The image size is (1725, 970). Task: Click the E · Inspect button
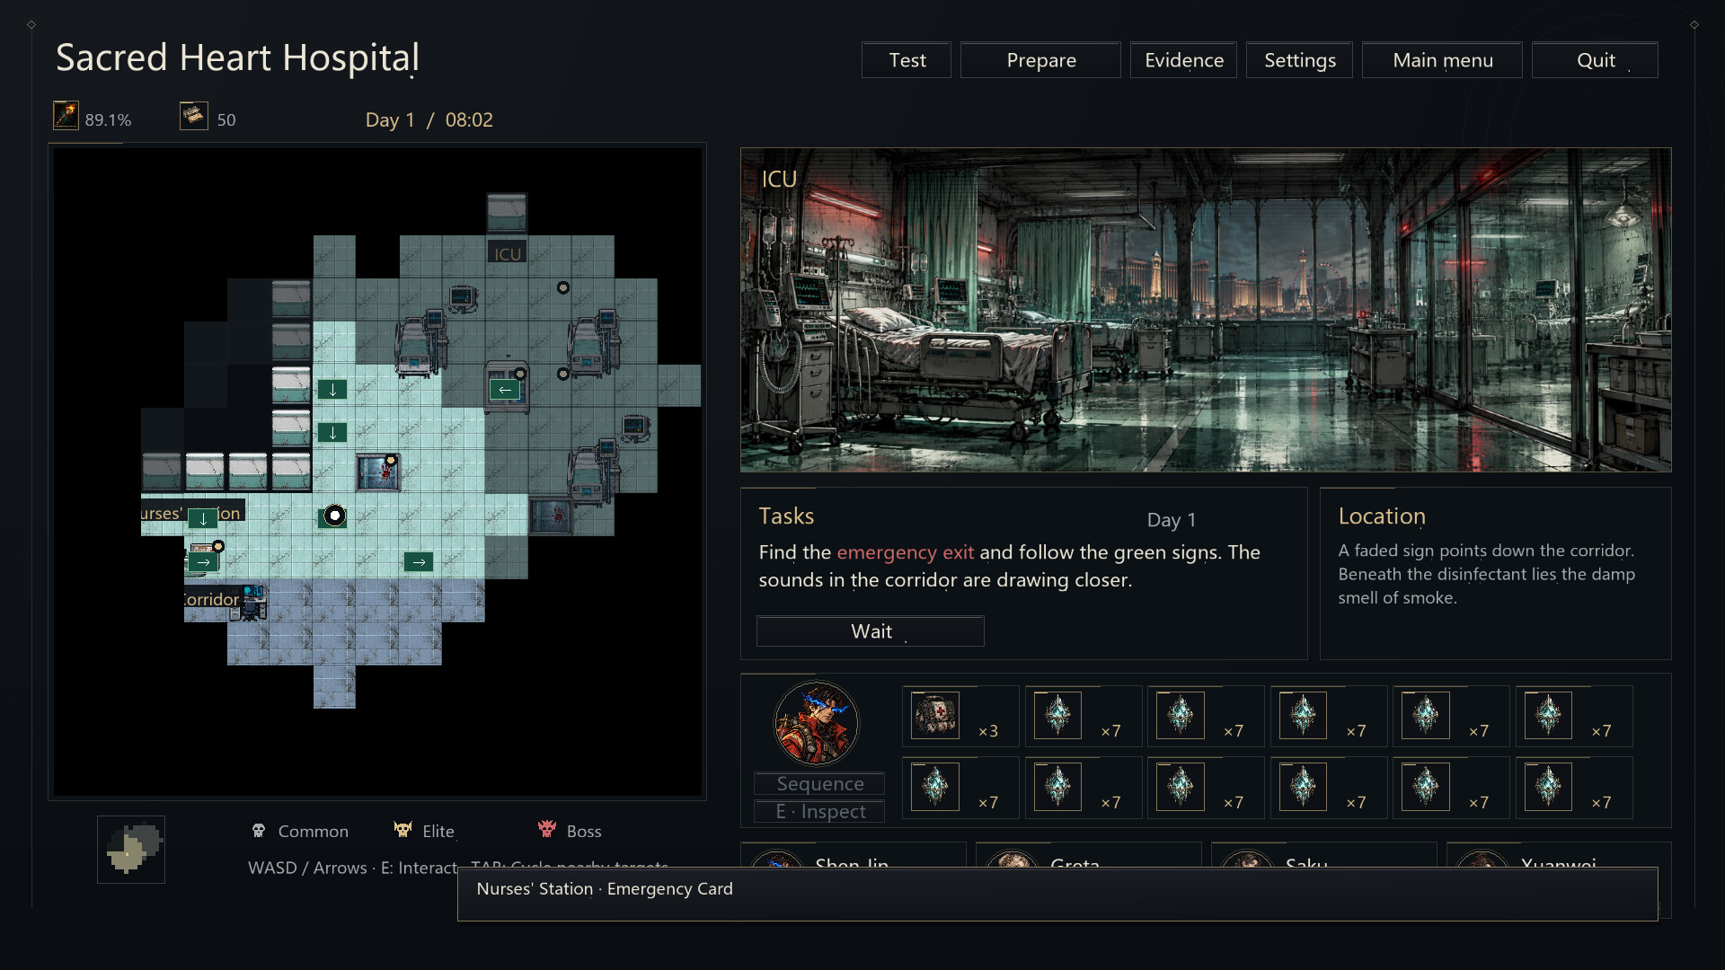tap(819, 811)
